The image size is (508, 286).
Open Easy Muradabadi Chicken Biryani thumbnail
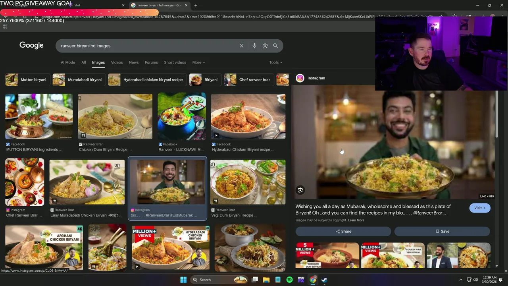pos(87,182)
